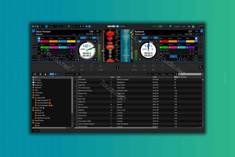The height and width of the screenshot is (157, 235).
Task: Trigger the purple hot cue on deck 1
Action: 71,47
